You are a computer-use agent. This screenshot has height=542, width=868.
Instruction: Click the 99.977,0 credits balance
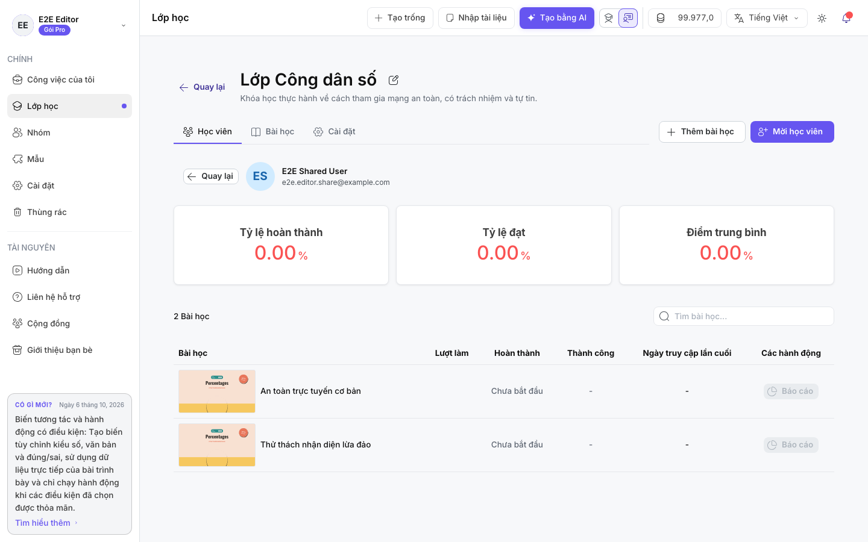tap(696, 18)
